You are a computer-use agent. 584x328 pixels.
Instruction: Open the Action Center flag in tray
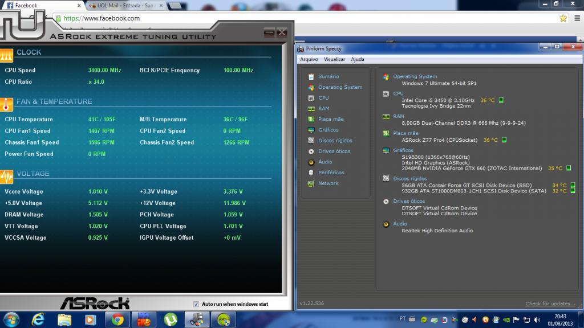pyautogui.click(x=516, y=320)
